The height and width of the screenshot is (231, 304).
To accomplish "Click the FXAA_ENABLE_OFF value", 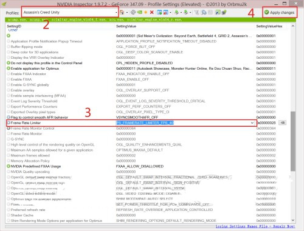I will click(133, 79).
